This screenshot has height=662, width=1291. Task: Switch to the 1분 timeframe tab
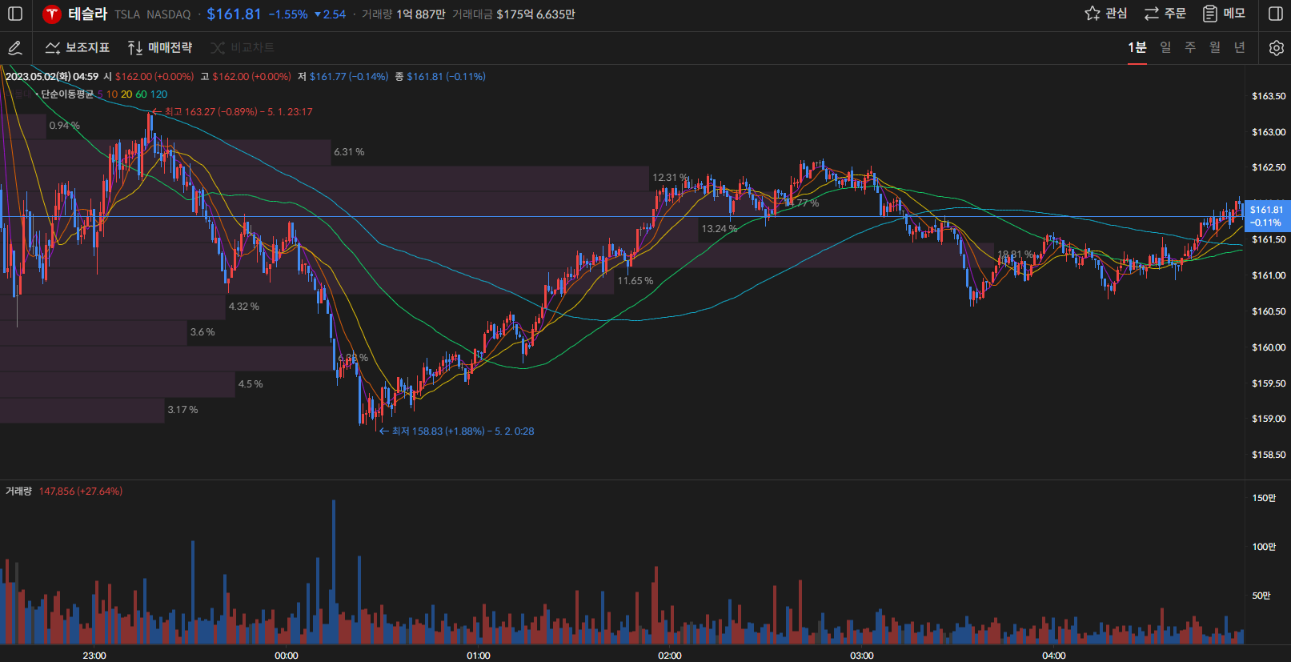1137,48
